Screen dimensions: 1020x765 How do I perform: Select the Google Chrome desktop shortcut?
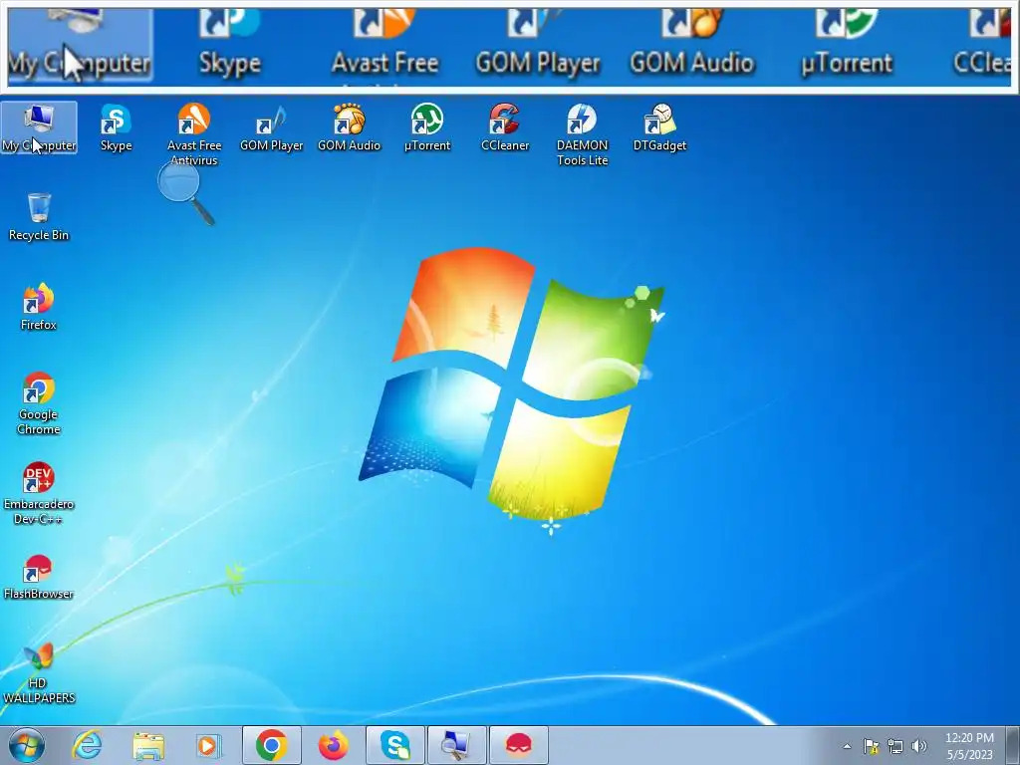(39, 402)
